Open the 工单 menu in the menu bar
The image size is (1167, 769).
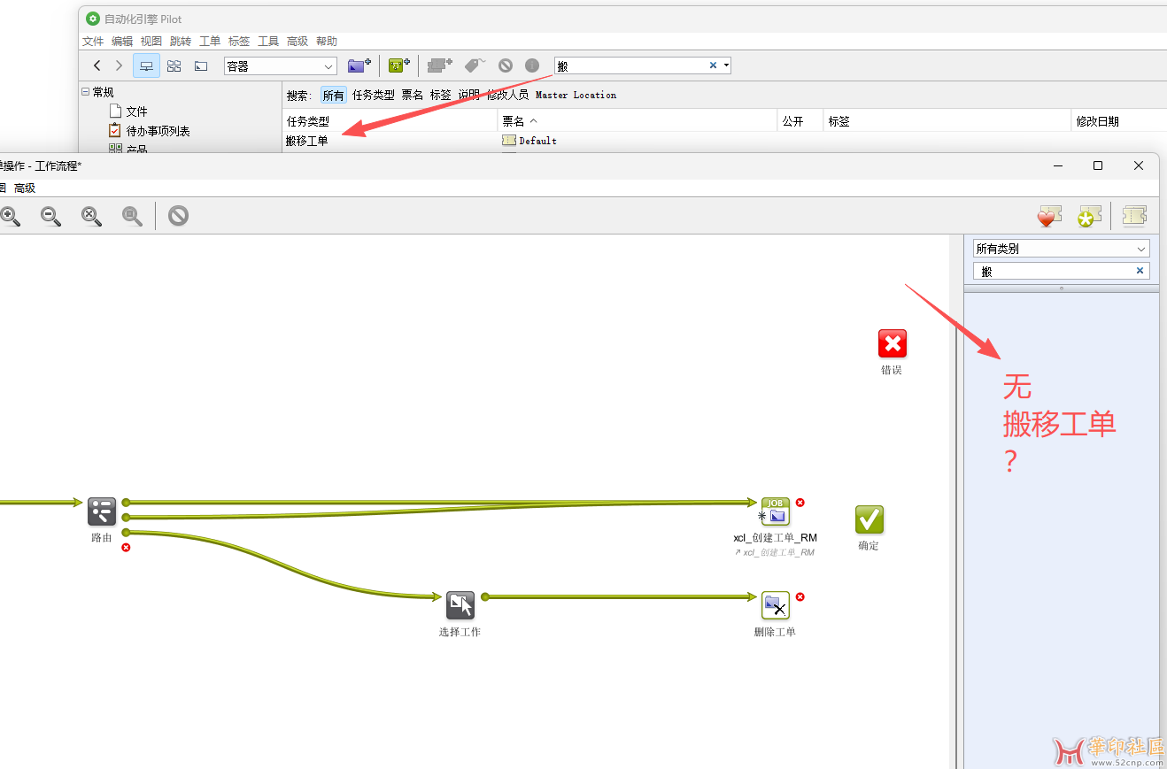point(210,42)
